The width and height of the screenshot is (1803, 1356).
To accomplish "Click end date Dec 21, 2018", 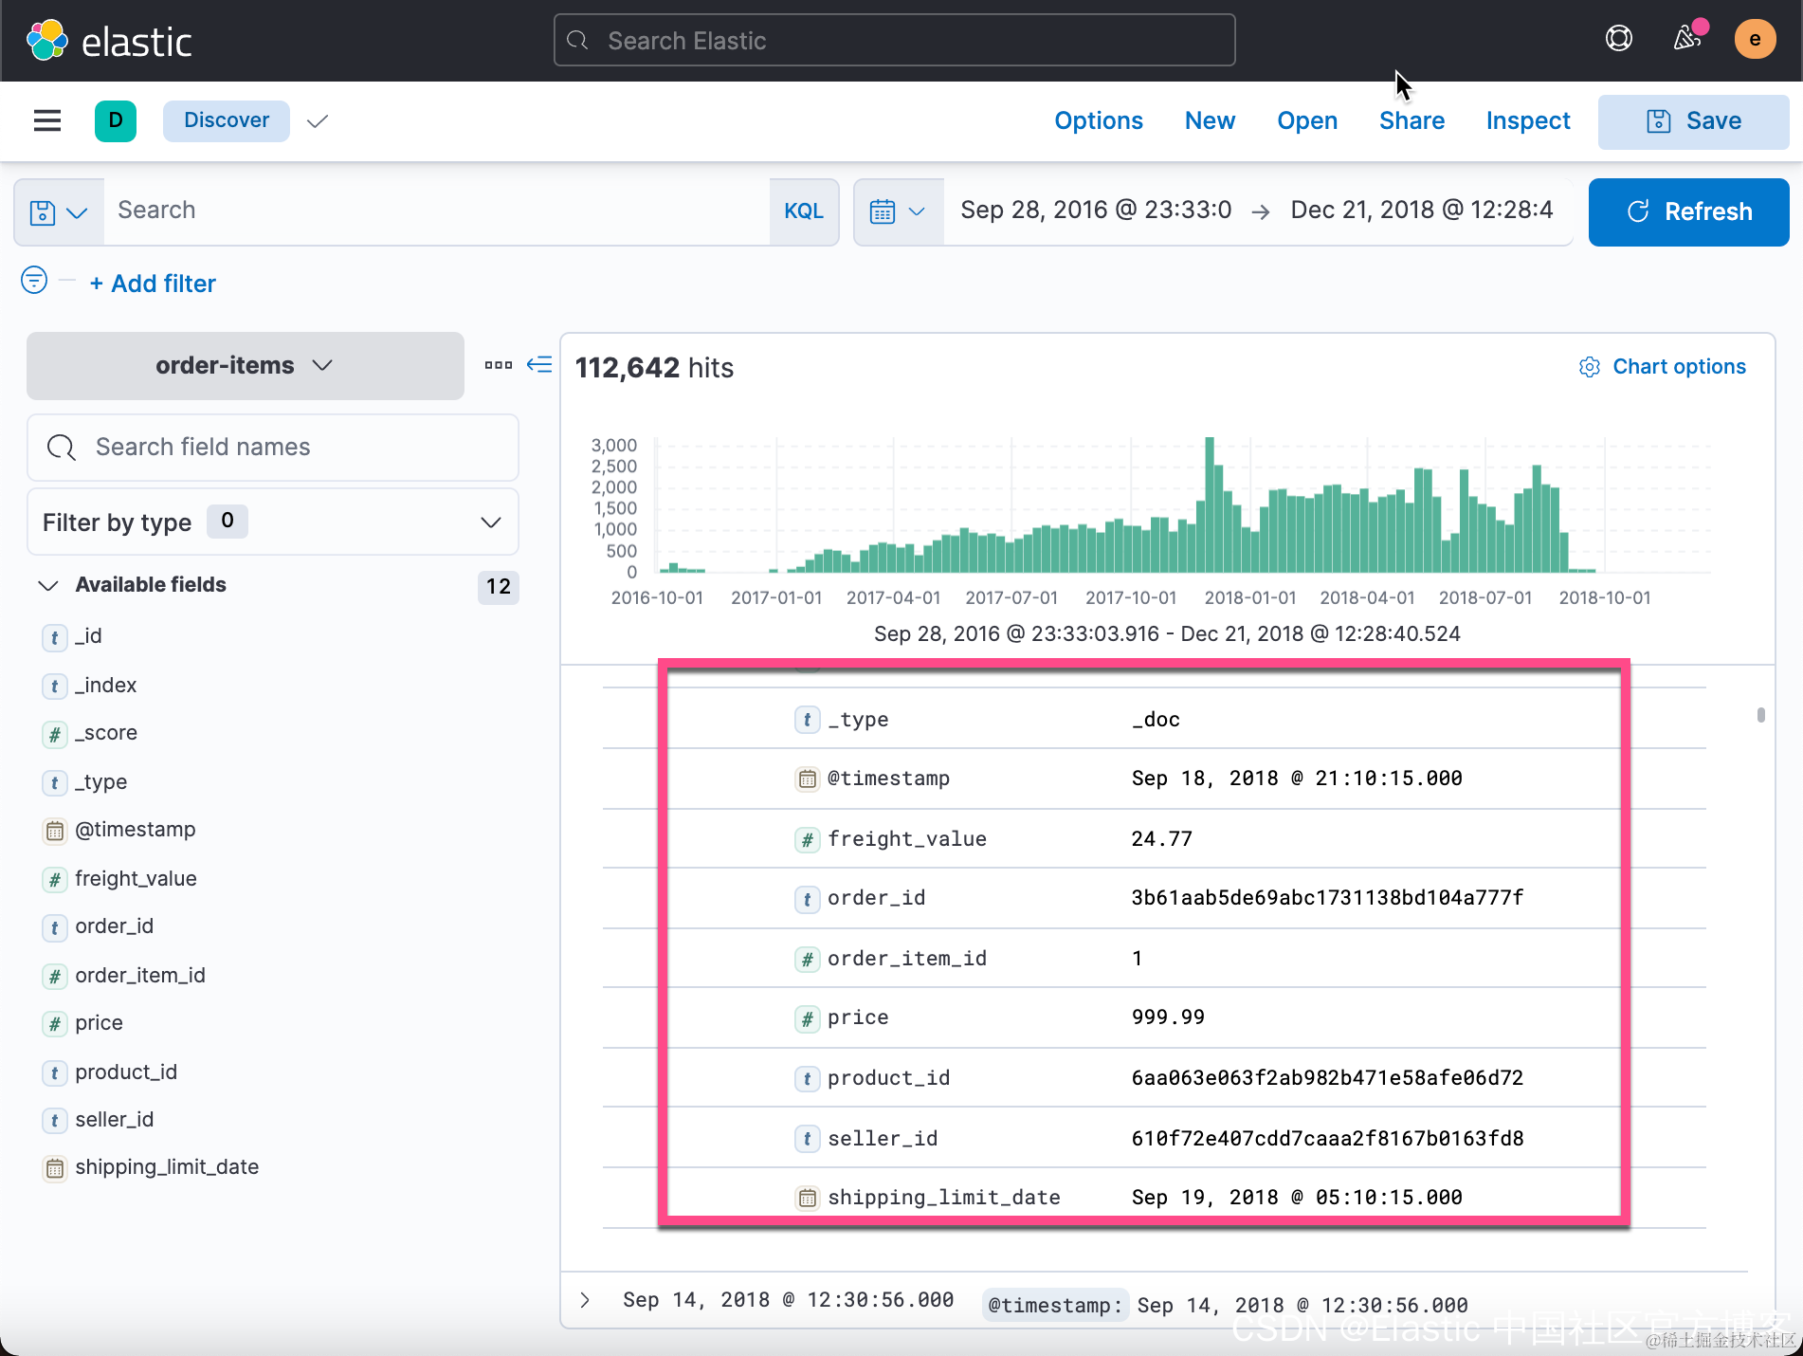I will (x=1422, y=210).
